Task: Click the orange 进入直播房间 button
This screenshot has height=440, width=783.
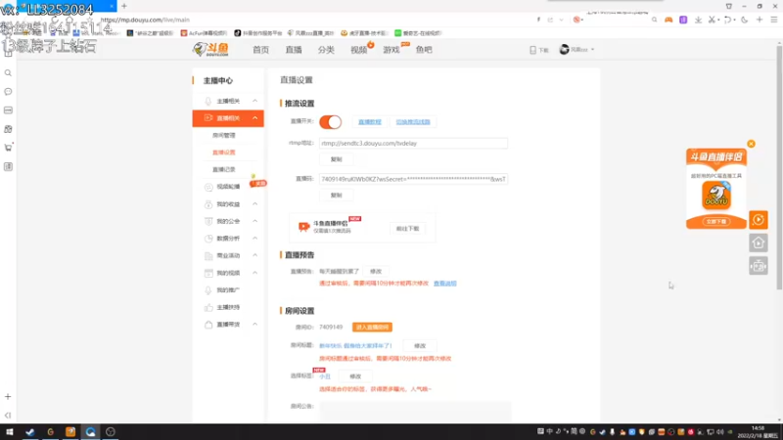Action: pyautogui.click(x=372, y=328)
